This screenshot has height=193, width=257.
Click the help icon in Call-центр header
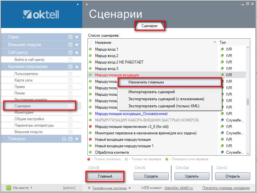pyautogui.click(x=70, y=52)
